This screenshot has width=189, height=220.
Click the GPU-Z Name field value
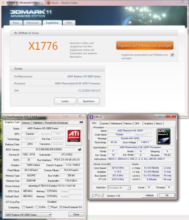(43, 128)
